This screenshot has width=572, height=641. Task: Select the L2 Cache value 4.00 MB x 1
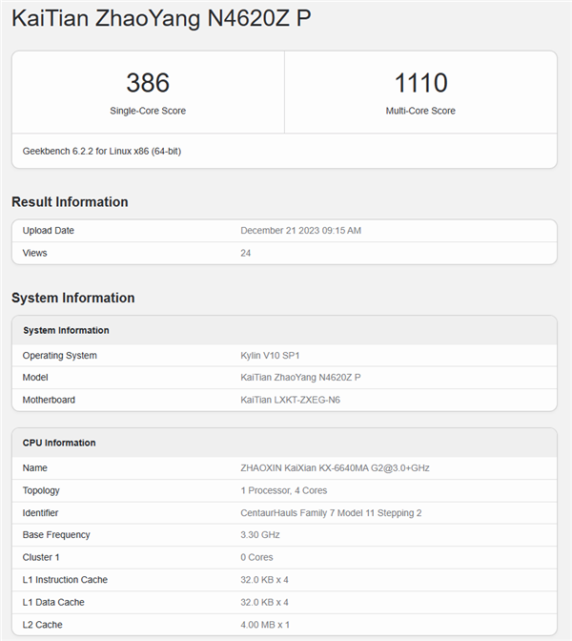point(265,624)
